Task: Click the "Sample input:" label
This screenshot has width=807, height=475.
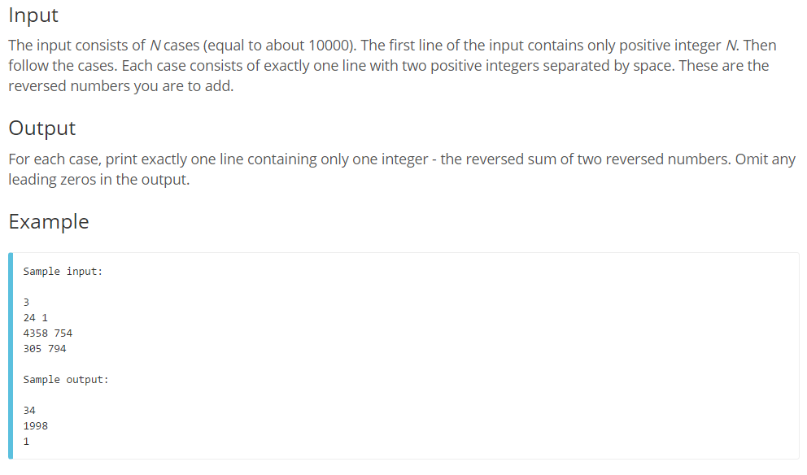Action: pos(63,272)
